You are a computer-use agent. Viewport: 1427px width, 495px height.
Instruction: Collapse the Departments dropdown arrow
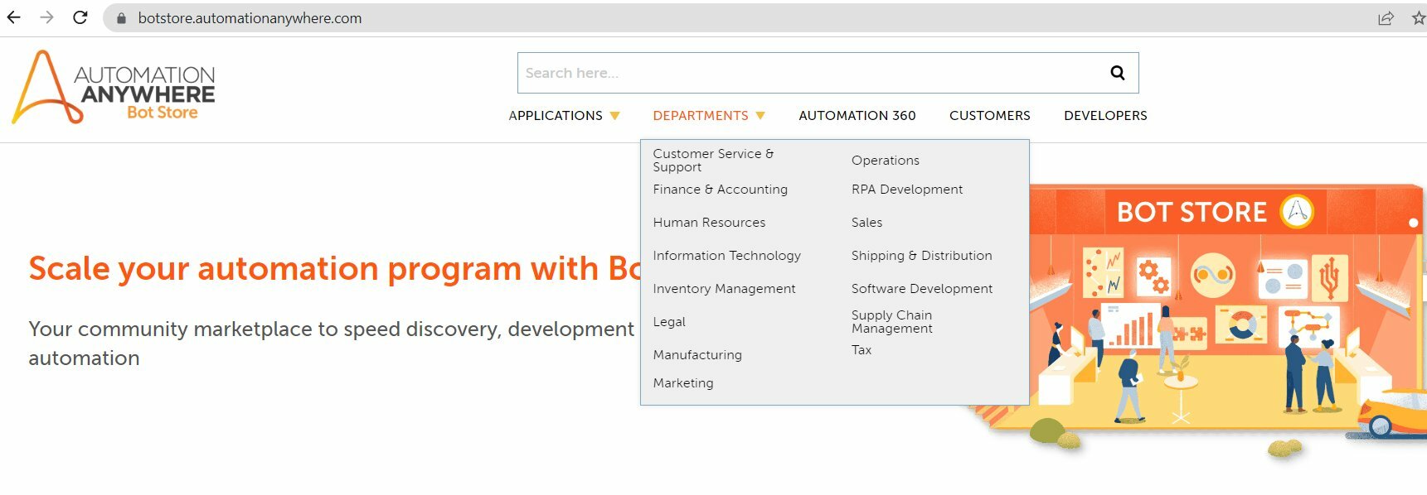coord(760,116)
